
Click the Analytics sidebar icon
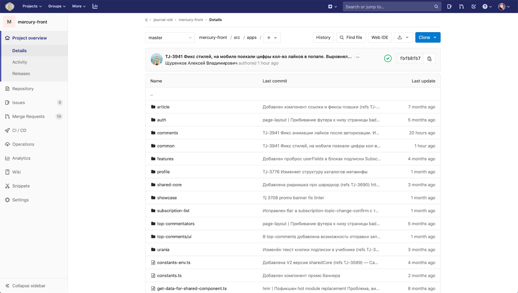[8, 158]
